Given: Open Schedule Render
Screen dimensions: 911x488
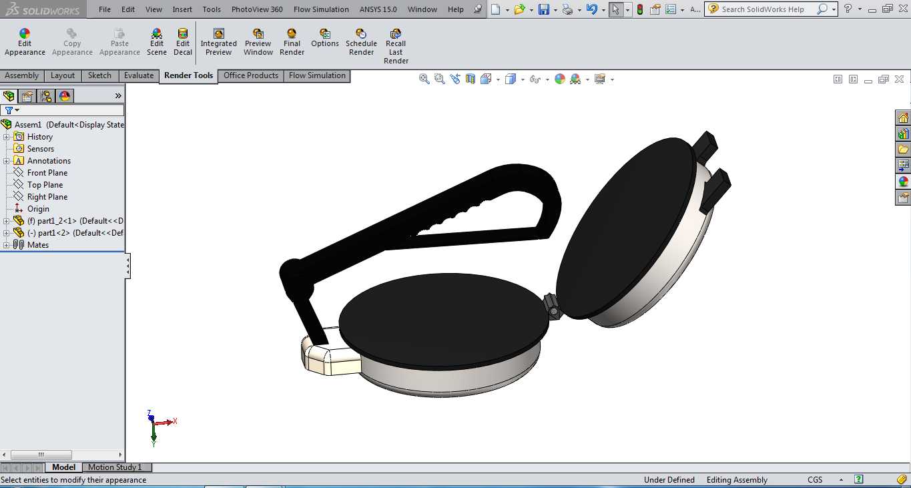Looking at the screenshot, I should click(361, 42).
